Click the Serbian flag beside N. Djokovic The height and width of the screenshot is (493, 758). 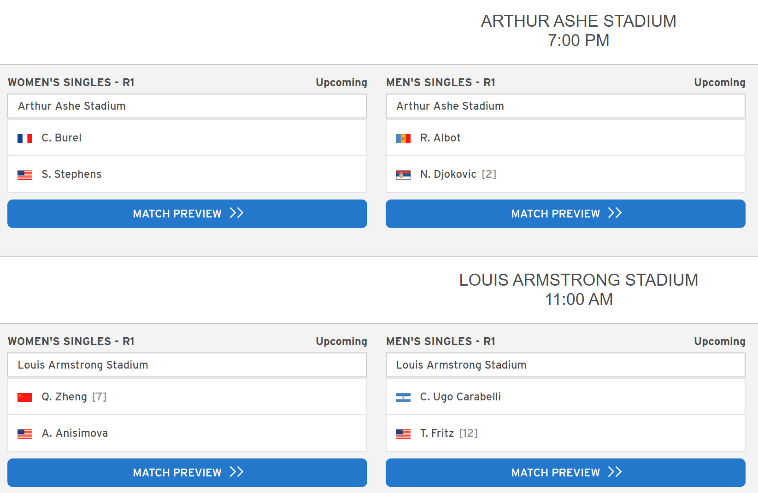[x=403, y=175]
